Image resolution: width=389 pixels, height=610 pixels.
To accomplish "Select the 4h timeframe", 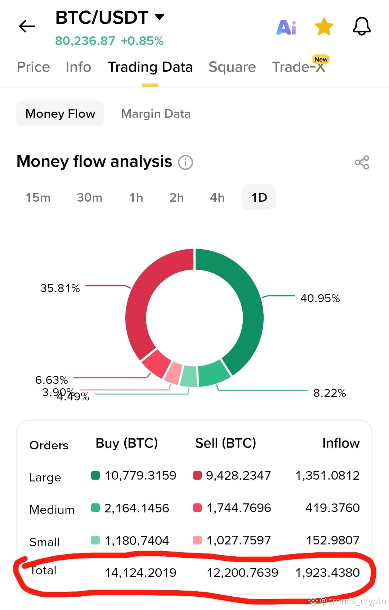I will 217,197.
